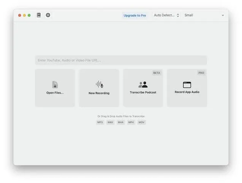Viewport: 242px width, 183px height.
Task: Click the PRO badge
Action: click(x=201, y=73)
